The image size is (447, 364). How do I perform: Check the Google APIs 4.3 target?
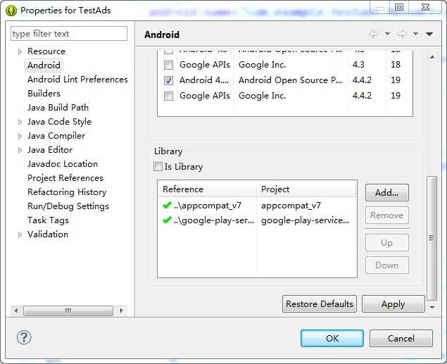pos(168,65)
